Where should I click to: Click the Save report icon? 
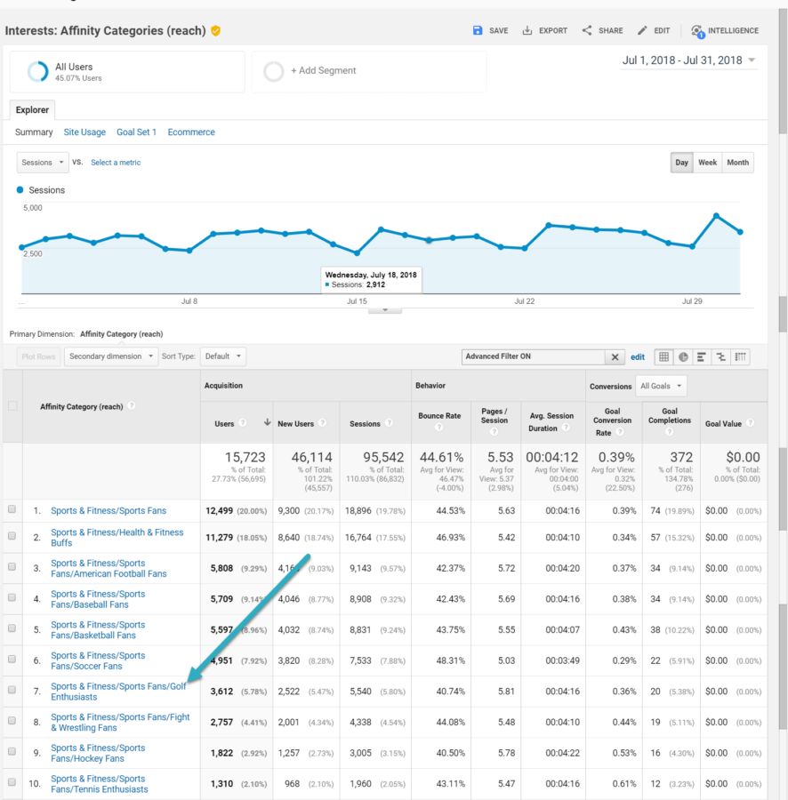coord(478,30)
